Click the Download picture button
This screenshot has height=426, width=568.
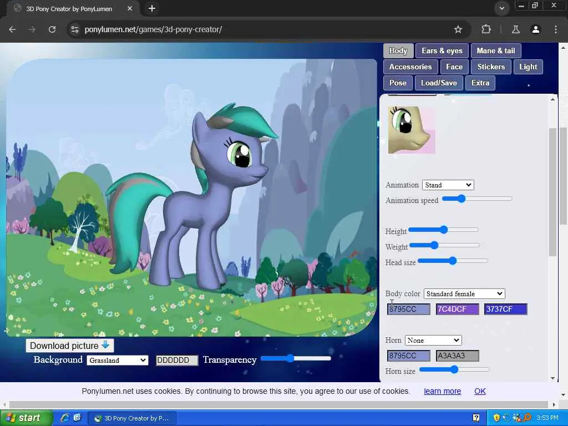tap(69, 346)
